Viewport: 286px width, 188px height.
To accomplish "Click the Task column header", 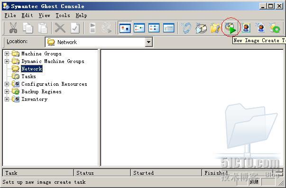I will point(38,173).
